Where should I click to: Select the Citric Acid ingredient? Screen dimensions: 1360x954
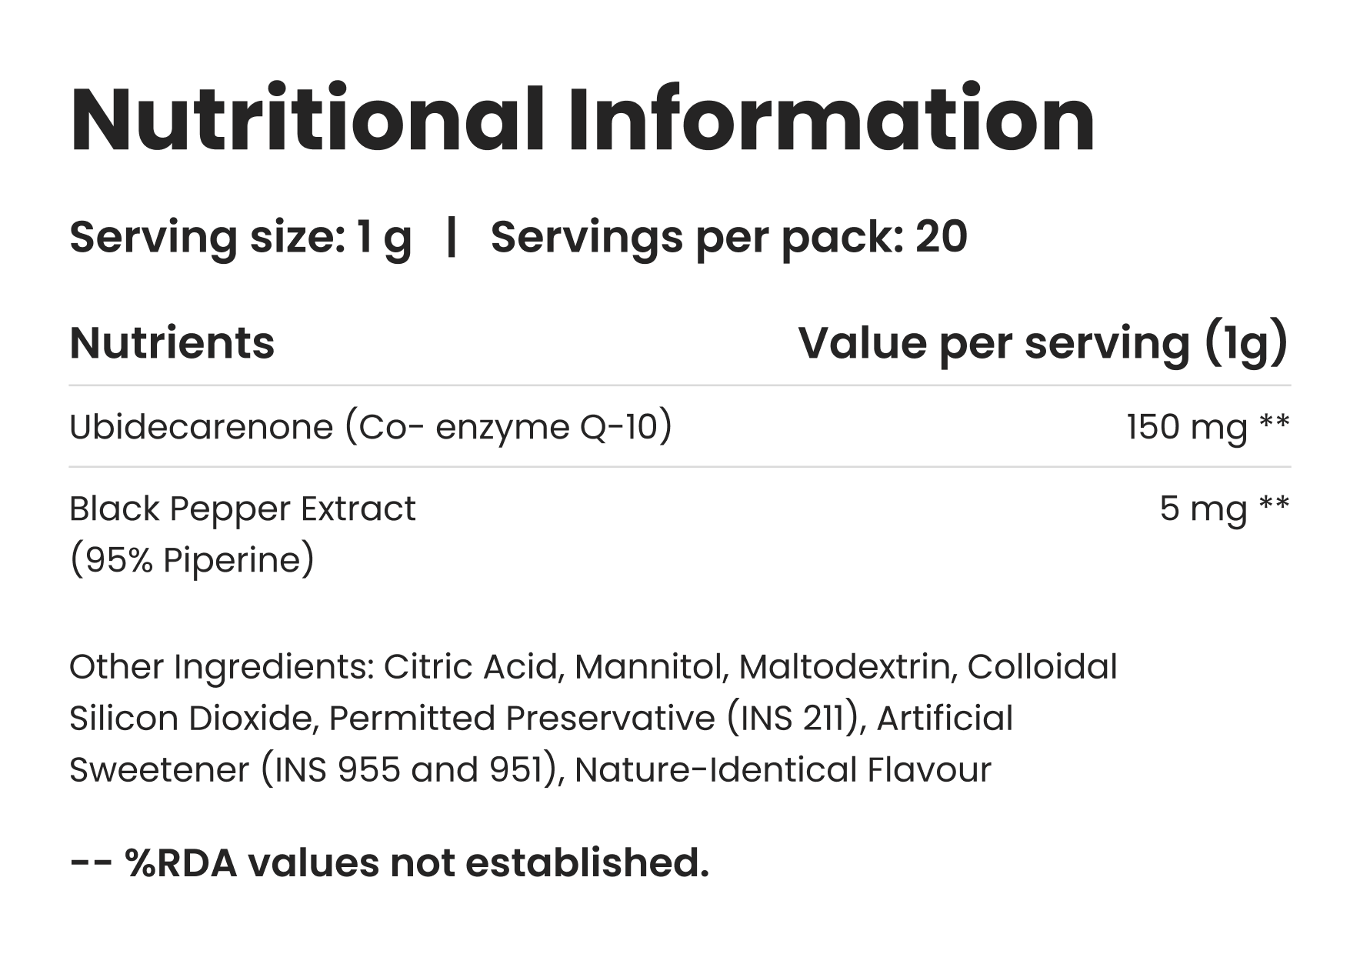click(x=469, y=667)
